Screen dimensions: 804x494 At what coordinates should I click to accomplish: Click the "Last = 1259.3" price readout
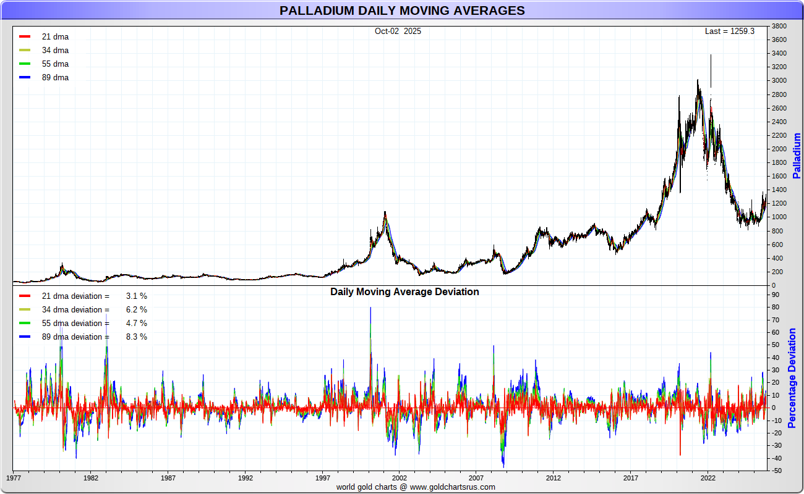(x=730, y=31)
